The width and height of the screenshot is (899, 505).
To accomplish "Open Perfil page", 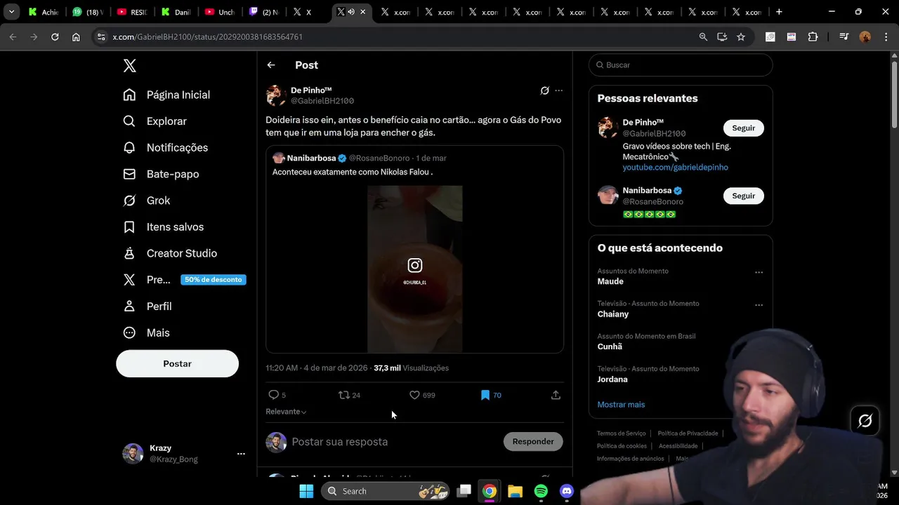I will (147, 307).
